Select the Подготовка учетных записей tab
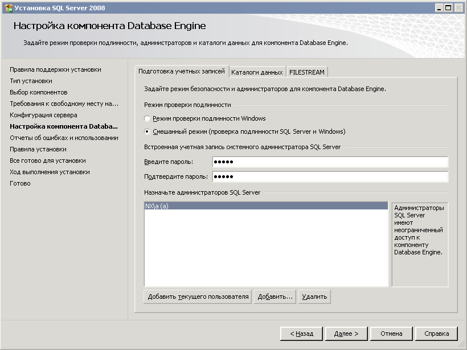Screen dimensions: 467x350 point(182,72)
